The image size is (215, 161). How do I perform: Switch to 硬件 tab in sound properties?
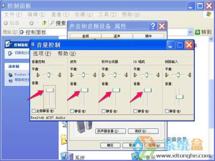148,36
